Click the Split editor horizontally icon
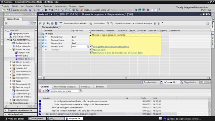This screenshot has height=121, width=215. tap(152, 10)
